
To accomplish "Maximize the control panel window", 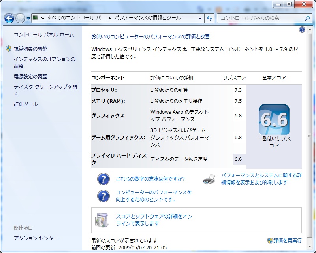I will click(289, 4).
